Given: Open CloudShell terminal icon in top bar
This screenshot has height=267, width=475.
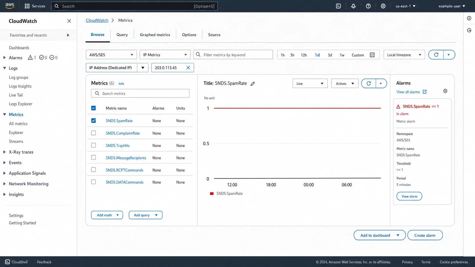Looking at the screenshot, I should (x=338, y=6).
